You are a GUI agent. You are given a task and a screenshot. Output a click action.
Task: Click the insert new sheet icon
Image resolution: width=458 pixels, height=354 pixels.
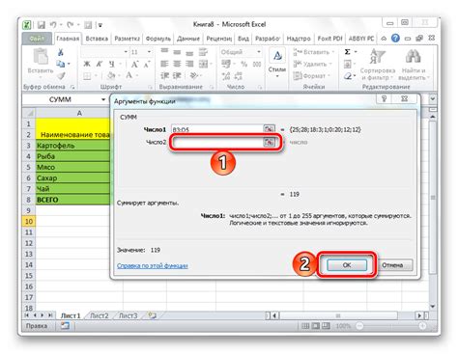pyautogui.click(x=152, y=315)
